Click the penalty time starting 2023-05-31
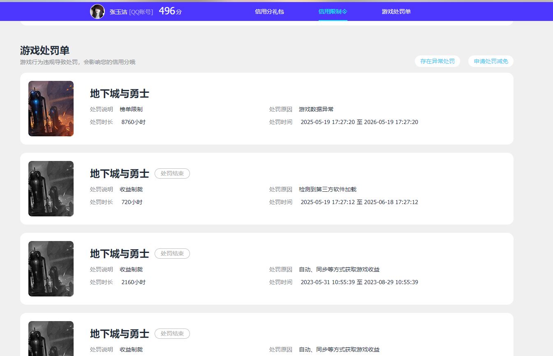The height and width of the screenshot is (356, 553). [359, 282]
